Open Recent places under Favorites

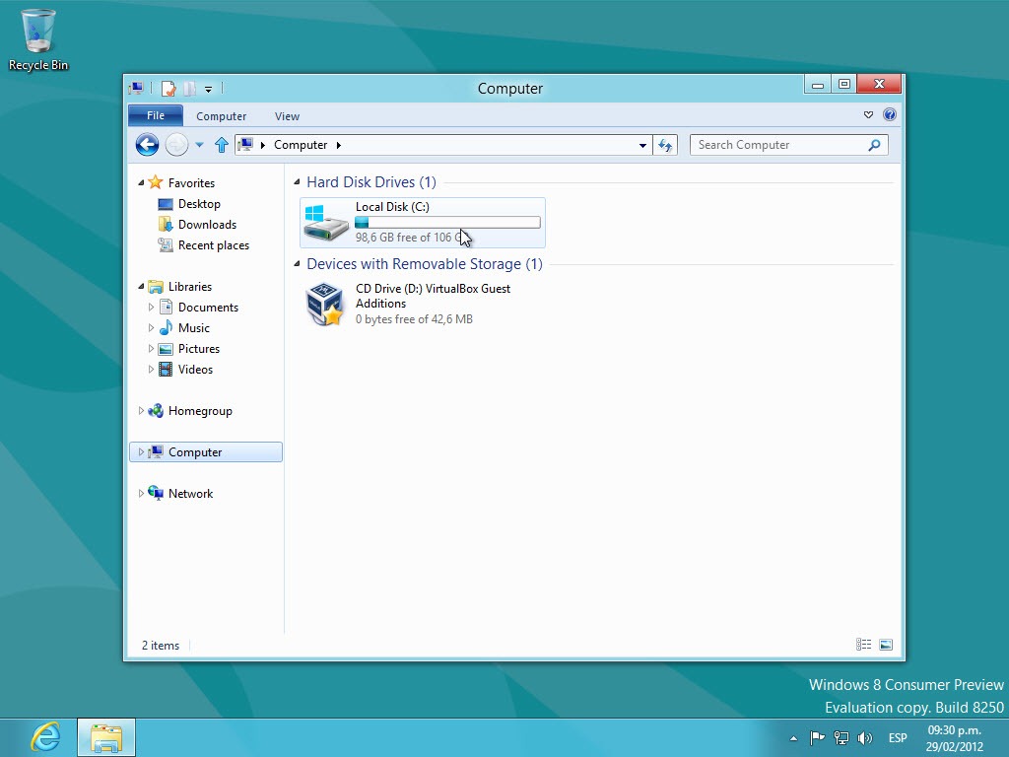(x=214, y=244)
